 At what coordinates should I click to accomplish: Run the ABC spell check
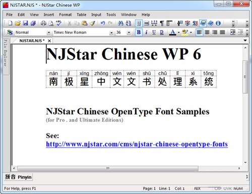(59, 23)
